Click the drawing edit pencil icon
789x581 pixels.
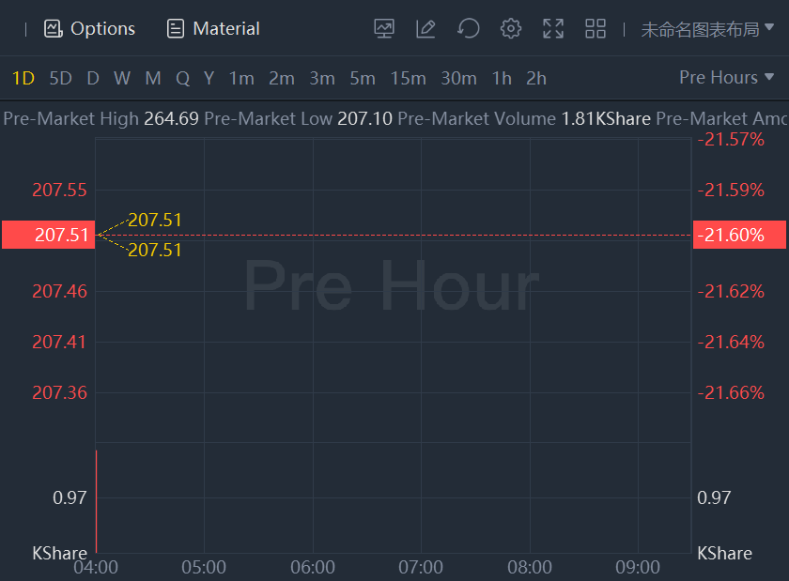point(425,29)
